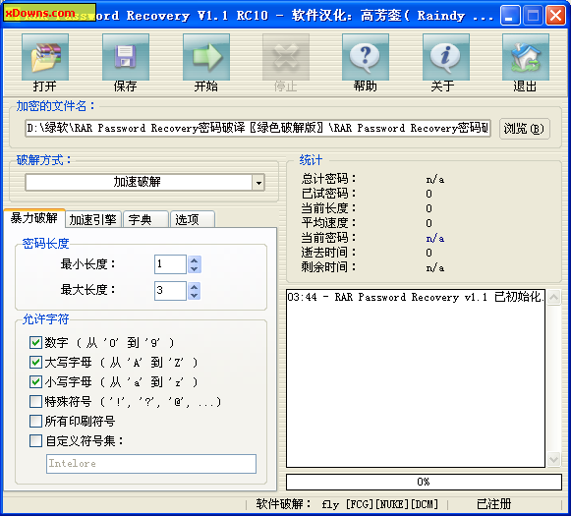Click the 平均速度 label

(328, 223)
